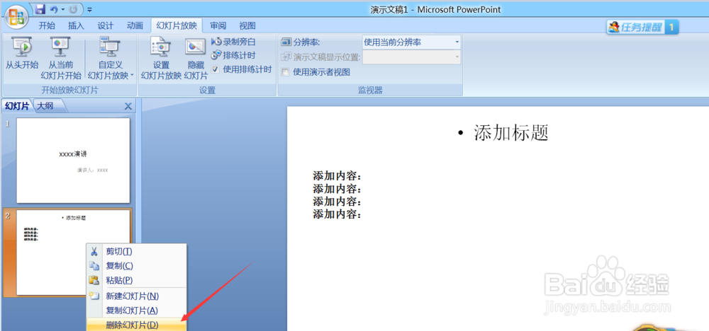This screenshot has height=331, width=709.
Task: Click the copy pages icon in menu
Action: pyautogui.click(x=94, y=266)
